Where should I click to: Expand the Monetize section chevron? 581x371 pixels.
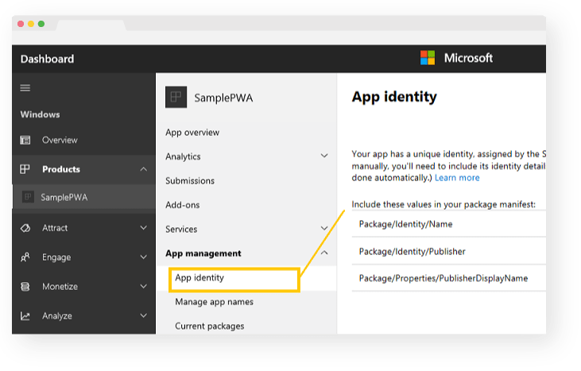click(143, 286)
